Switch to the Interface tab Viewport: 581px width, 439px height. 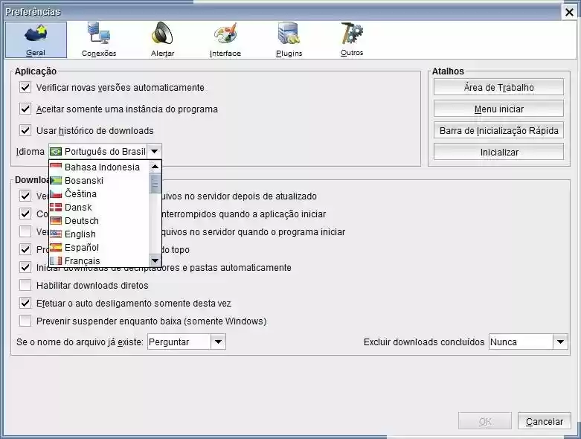tap(225, 39)
